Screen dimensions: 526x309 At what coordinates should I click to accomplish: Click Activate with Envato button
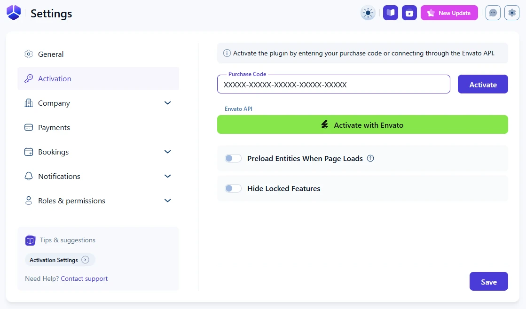[x=362, y=125]
